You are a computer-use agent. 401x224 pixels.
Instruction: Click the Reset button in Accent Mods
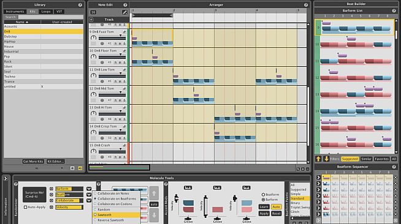point(276,213)
